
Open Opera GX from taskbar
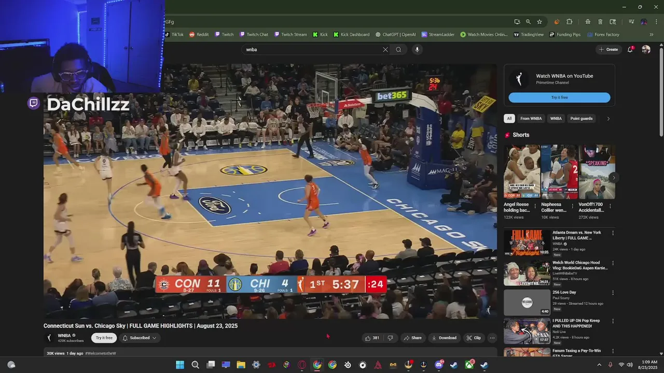[x=302, y=365]
